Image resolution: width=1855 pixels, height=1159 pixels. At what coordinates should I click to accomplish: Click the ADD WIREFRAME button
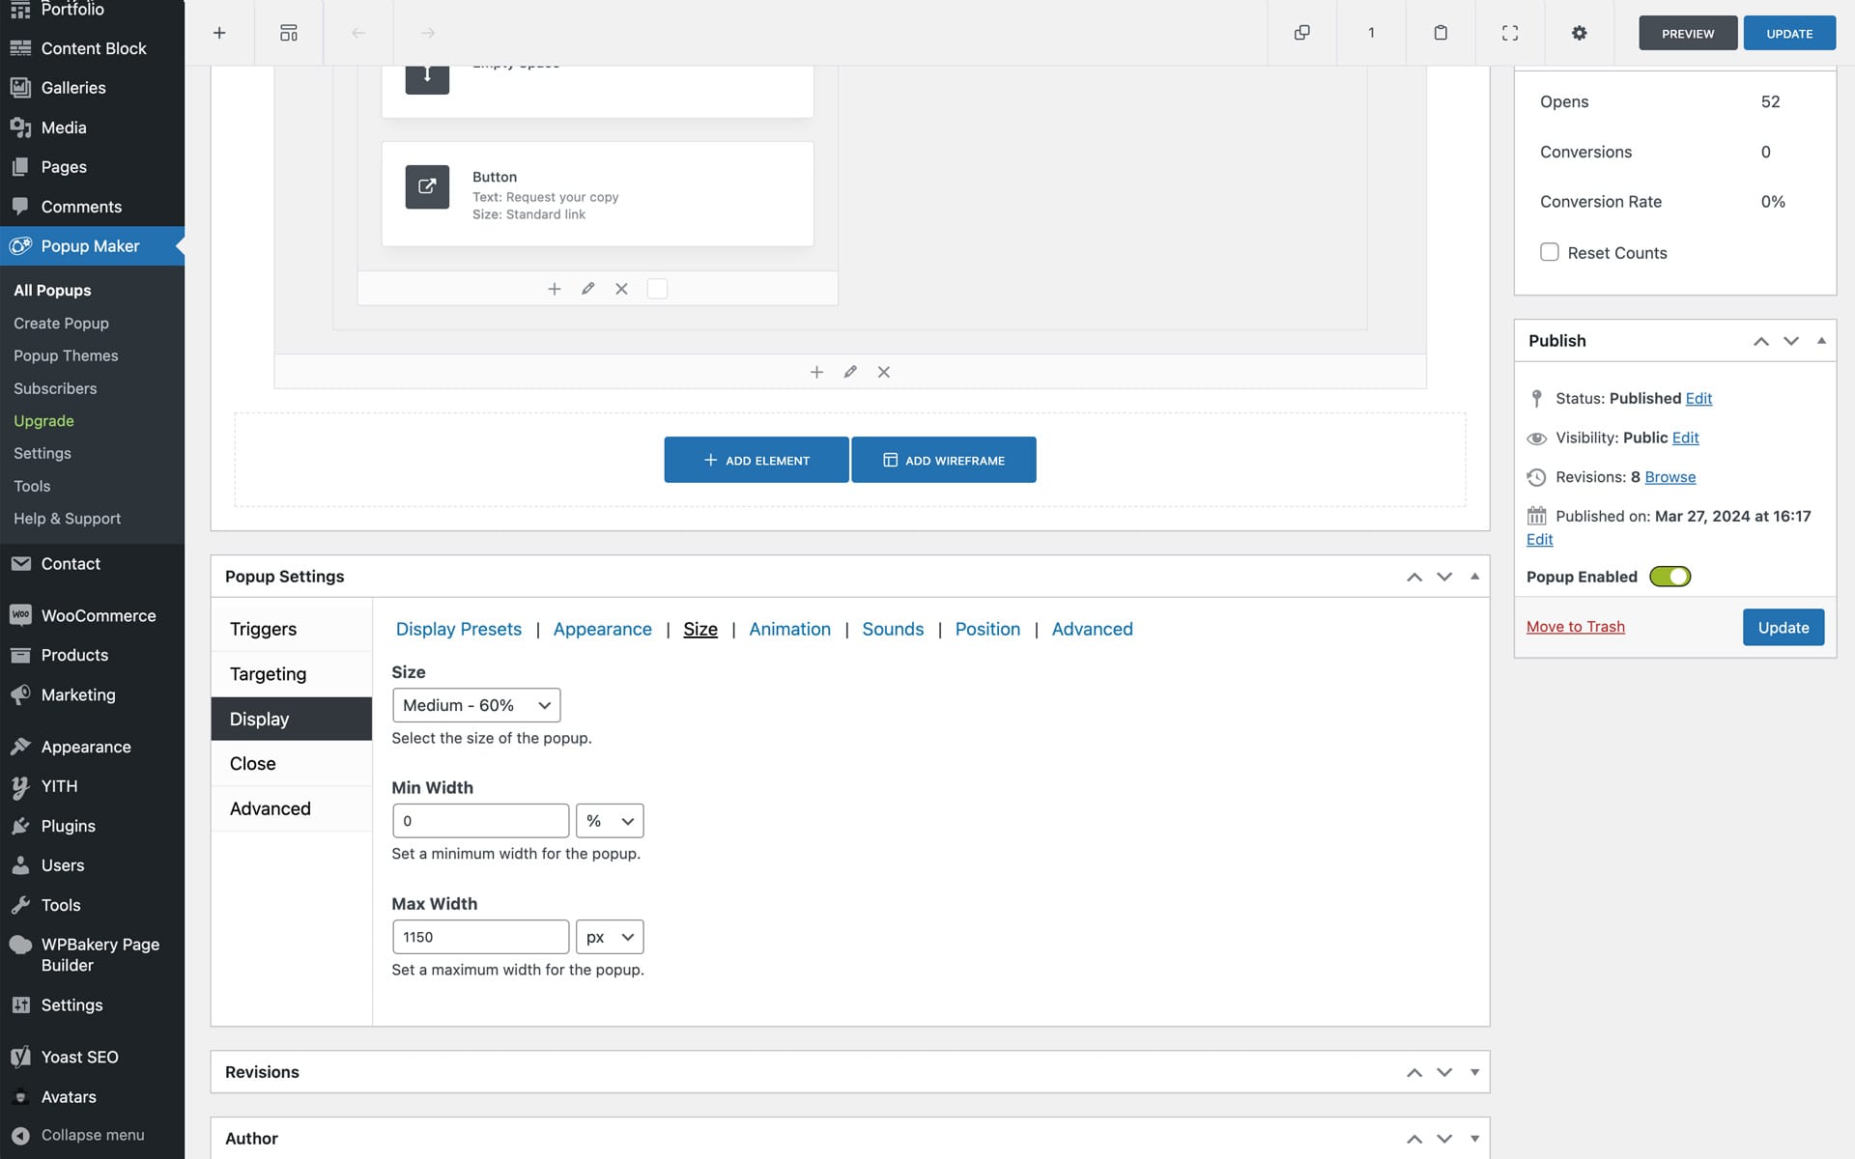pos(944,460)
